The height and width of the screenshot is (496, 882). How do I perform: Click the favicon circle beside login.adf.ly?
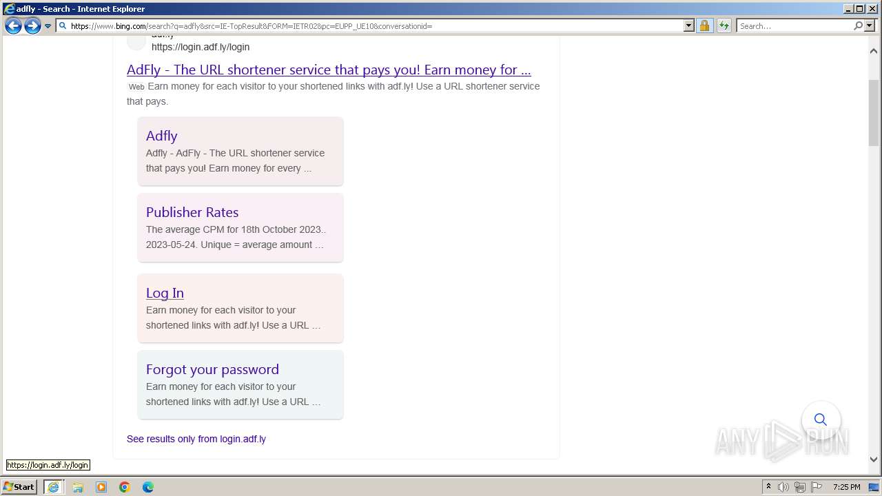136,41
